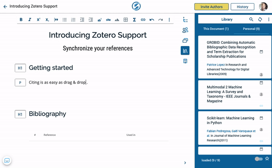Viewport: 272px width, 168px height.
Task: Click the Used in column header
Action: click(x=131, y=135)
